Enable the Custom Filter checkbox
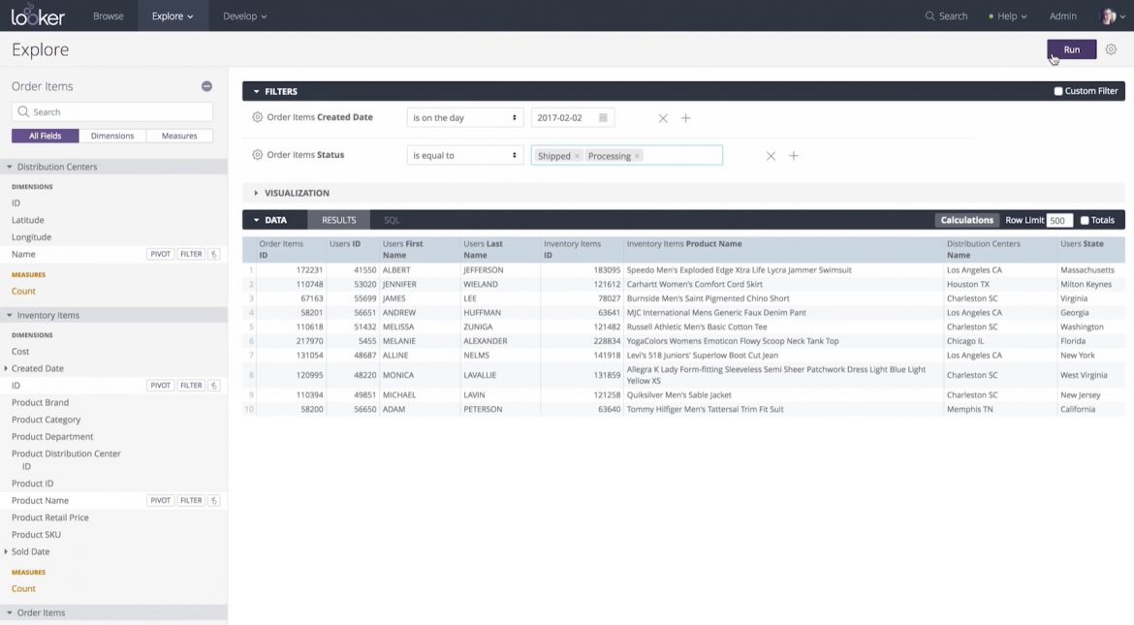 coord(1057,90)
